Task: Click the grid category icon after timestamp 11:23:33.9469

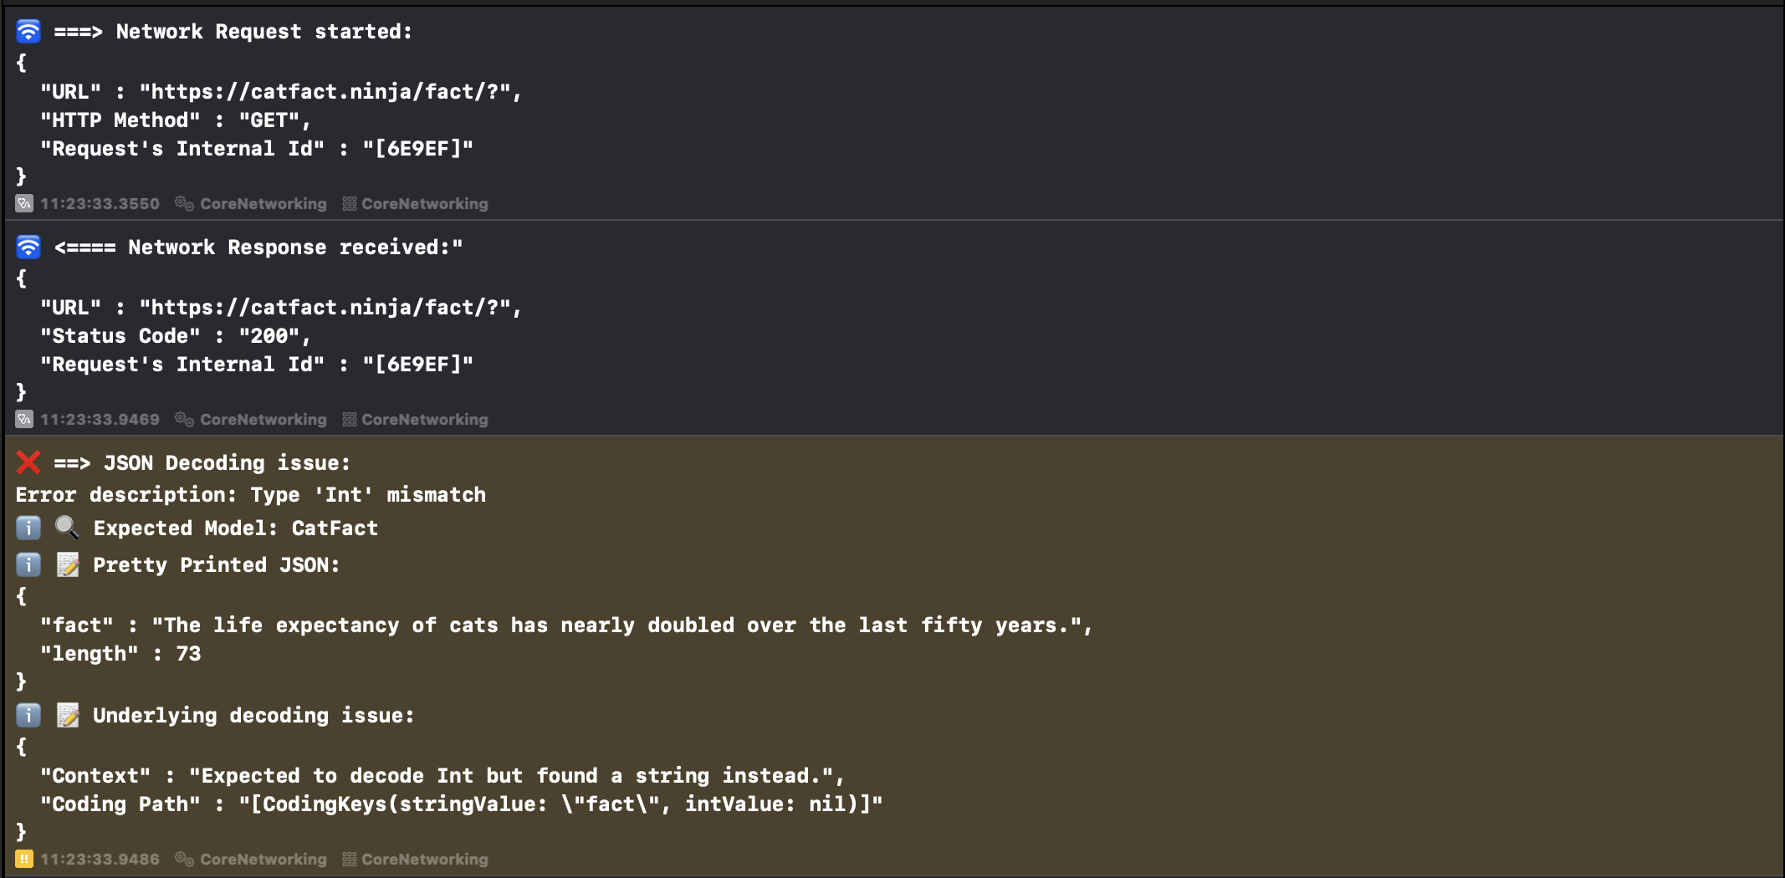Action: point(350,419)
